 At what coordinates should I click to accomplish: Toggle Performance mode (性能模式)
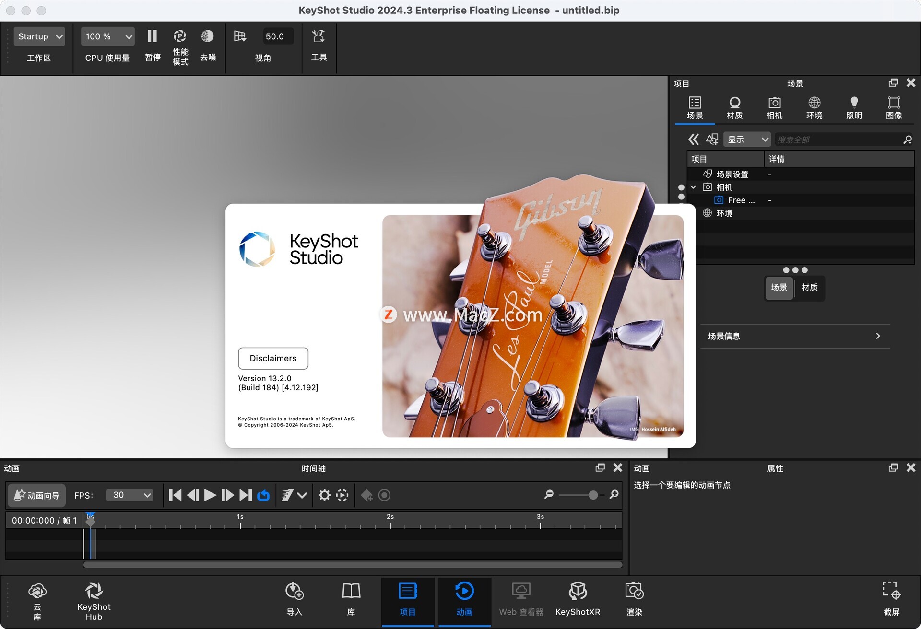tap(180, 36)
